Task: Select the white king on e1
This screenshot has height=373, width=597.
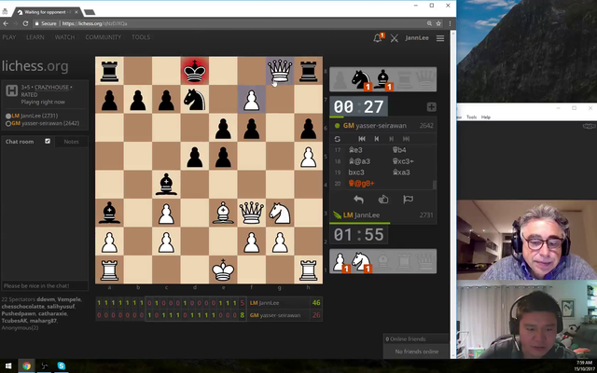Action: [x=223, y=269]
